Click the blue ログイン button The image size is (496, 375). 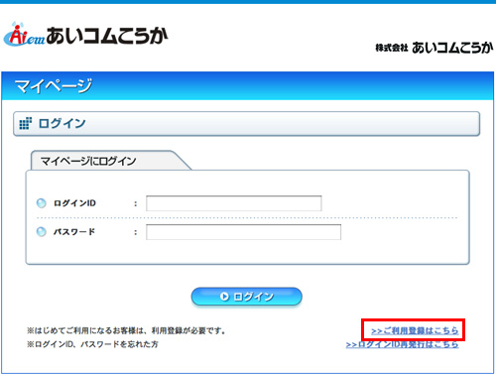coord(247,297)
